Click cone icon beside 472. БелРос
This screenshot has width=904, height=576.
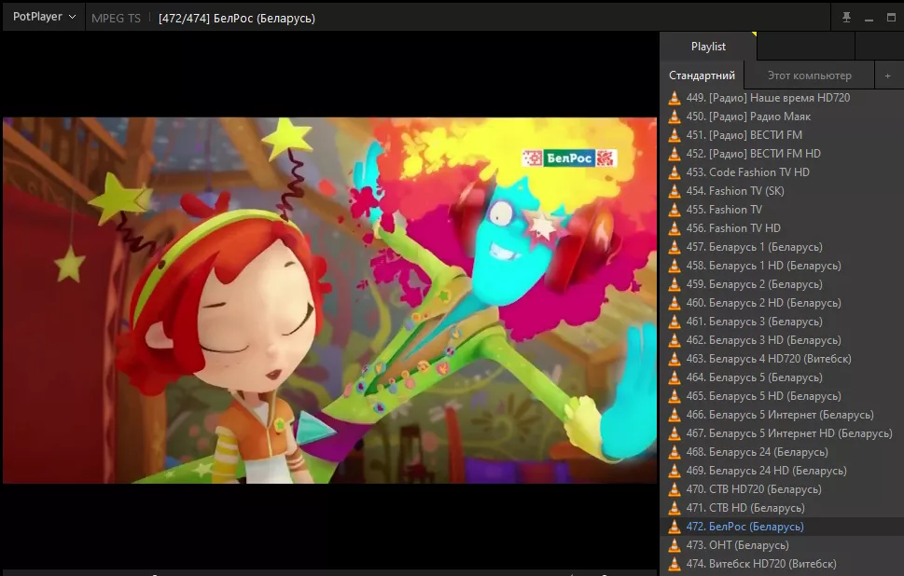pyautogui.click(x=674, y=526)
